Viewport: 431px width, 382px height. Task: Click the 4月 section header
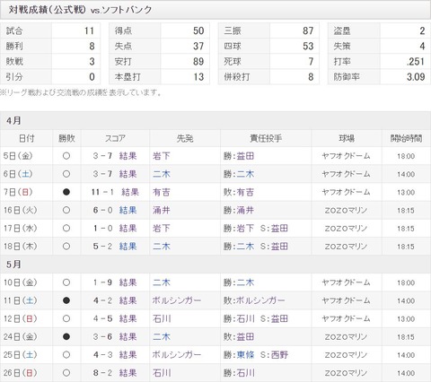click(215, 121)
